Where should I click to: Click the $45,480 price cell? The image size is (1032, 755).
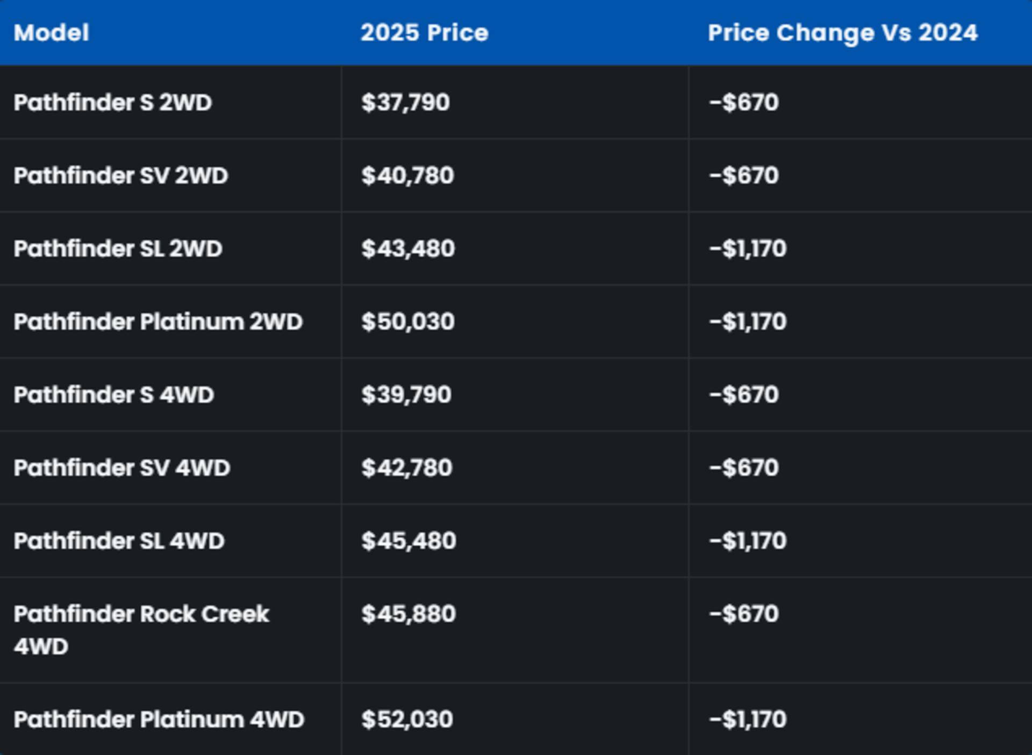408,542
